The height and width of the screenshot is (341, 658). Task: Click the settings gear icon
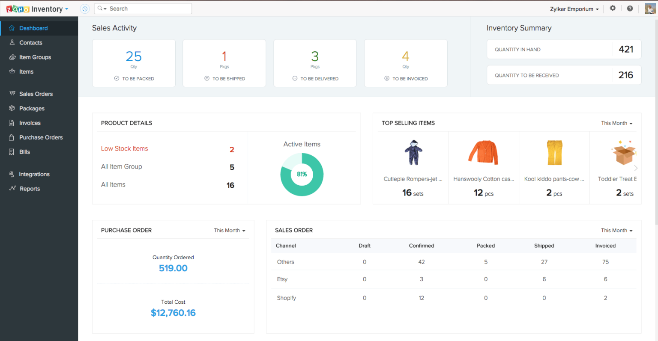point(613,8)
